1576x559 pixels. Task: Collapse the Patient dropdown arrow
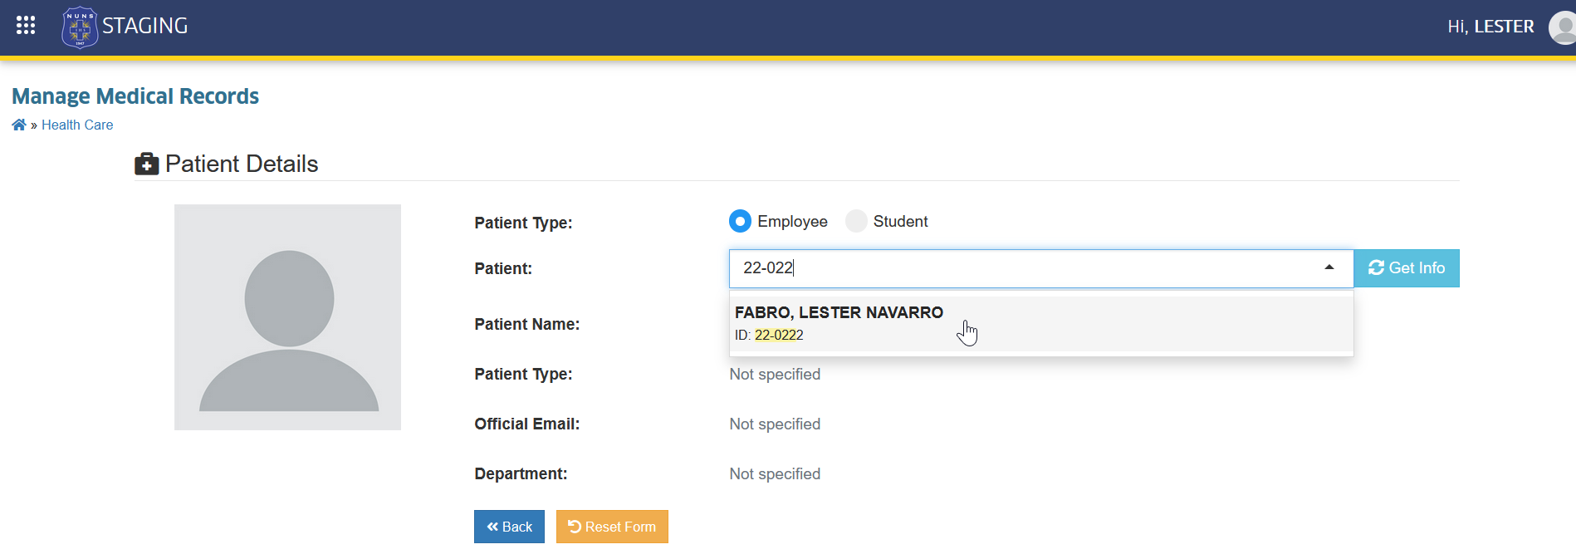(x=1329, y=267)
